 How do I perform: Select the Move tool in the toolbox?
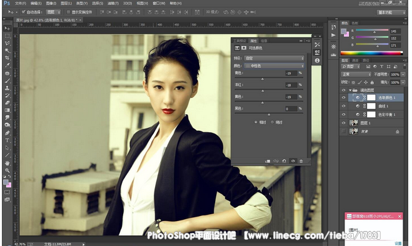(7, 28)
